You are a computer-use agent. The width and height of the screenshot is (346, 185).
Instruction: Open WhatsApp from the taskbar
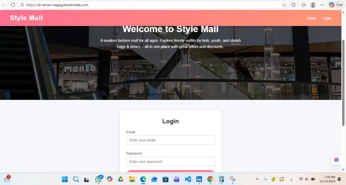click(99, 179)
